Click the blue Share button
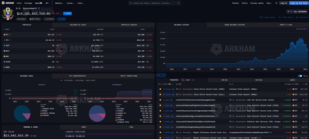The height and width of the screenshot is (139, 309). 67,14
